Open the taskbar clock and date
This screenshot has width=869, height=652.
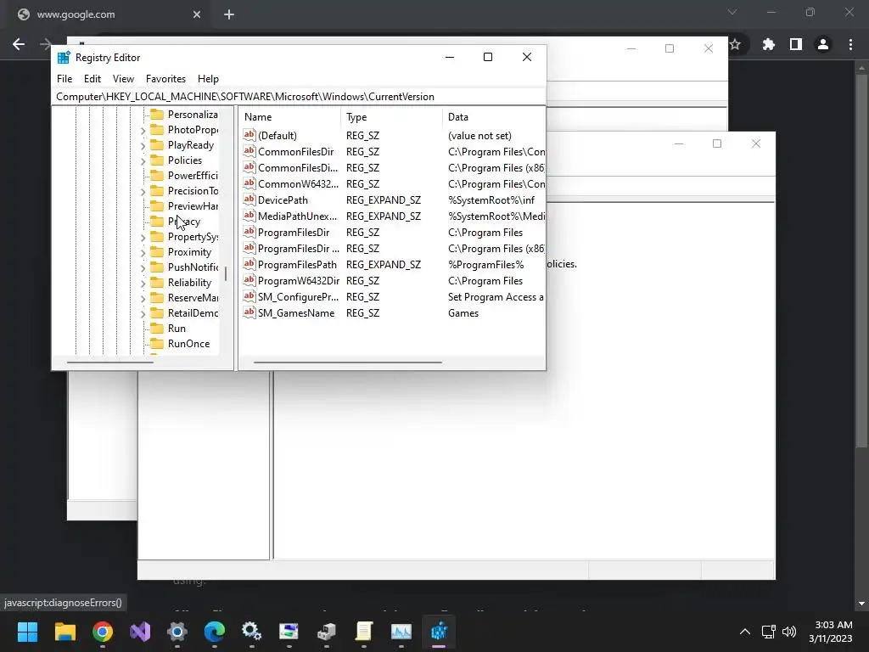click(830, 632)
